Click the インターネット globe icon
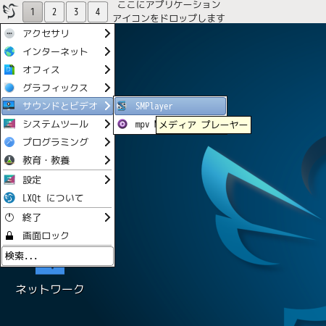The height and width of the screenshot is (326, 326). [9, 51]
